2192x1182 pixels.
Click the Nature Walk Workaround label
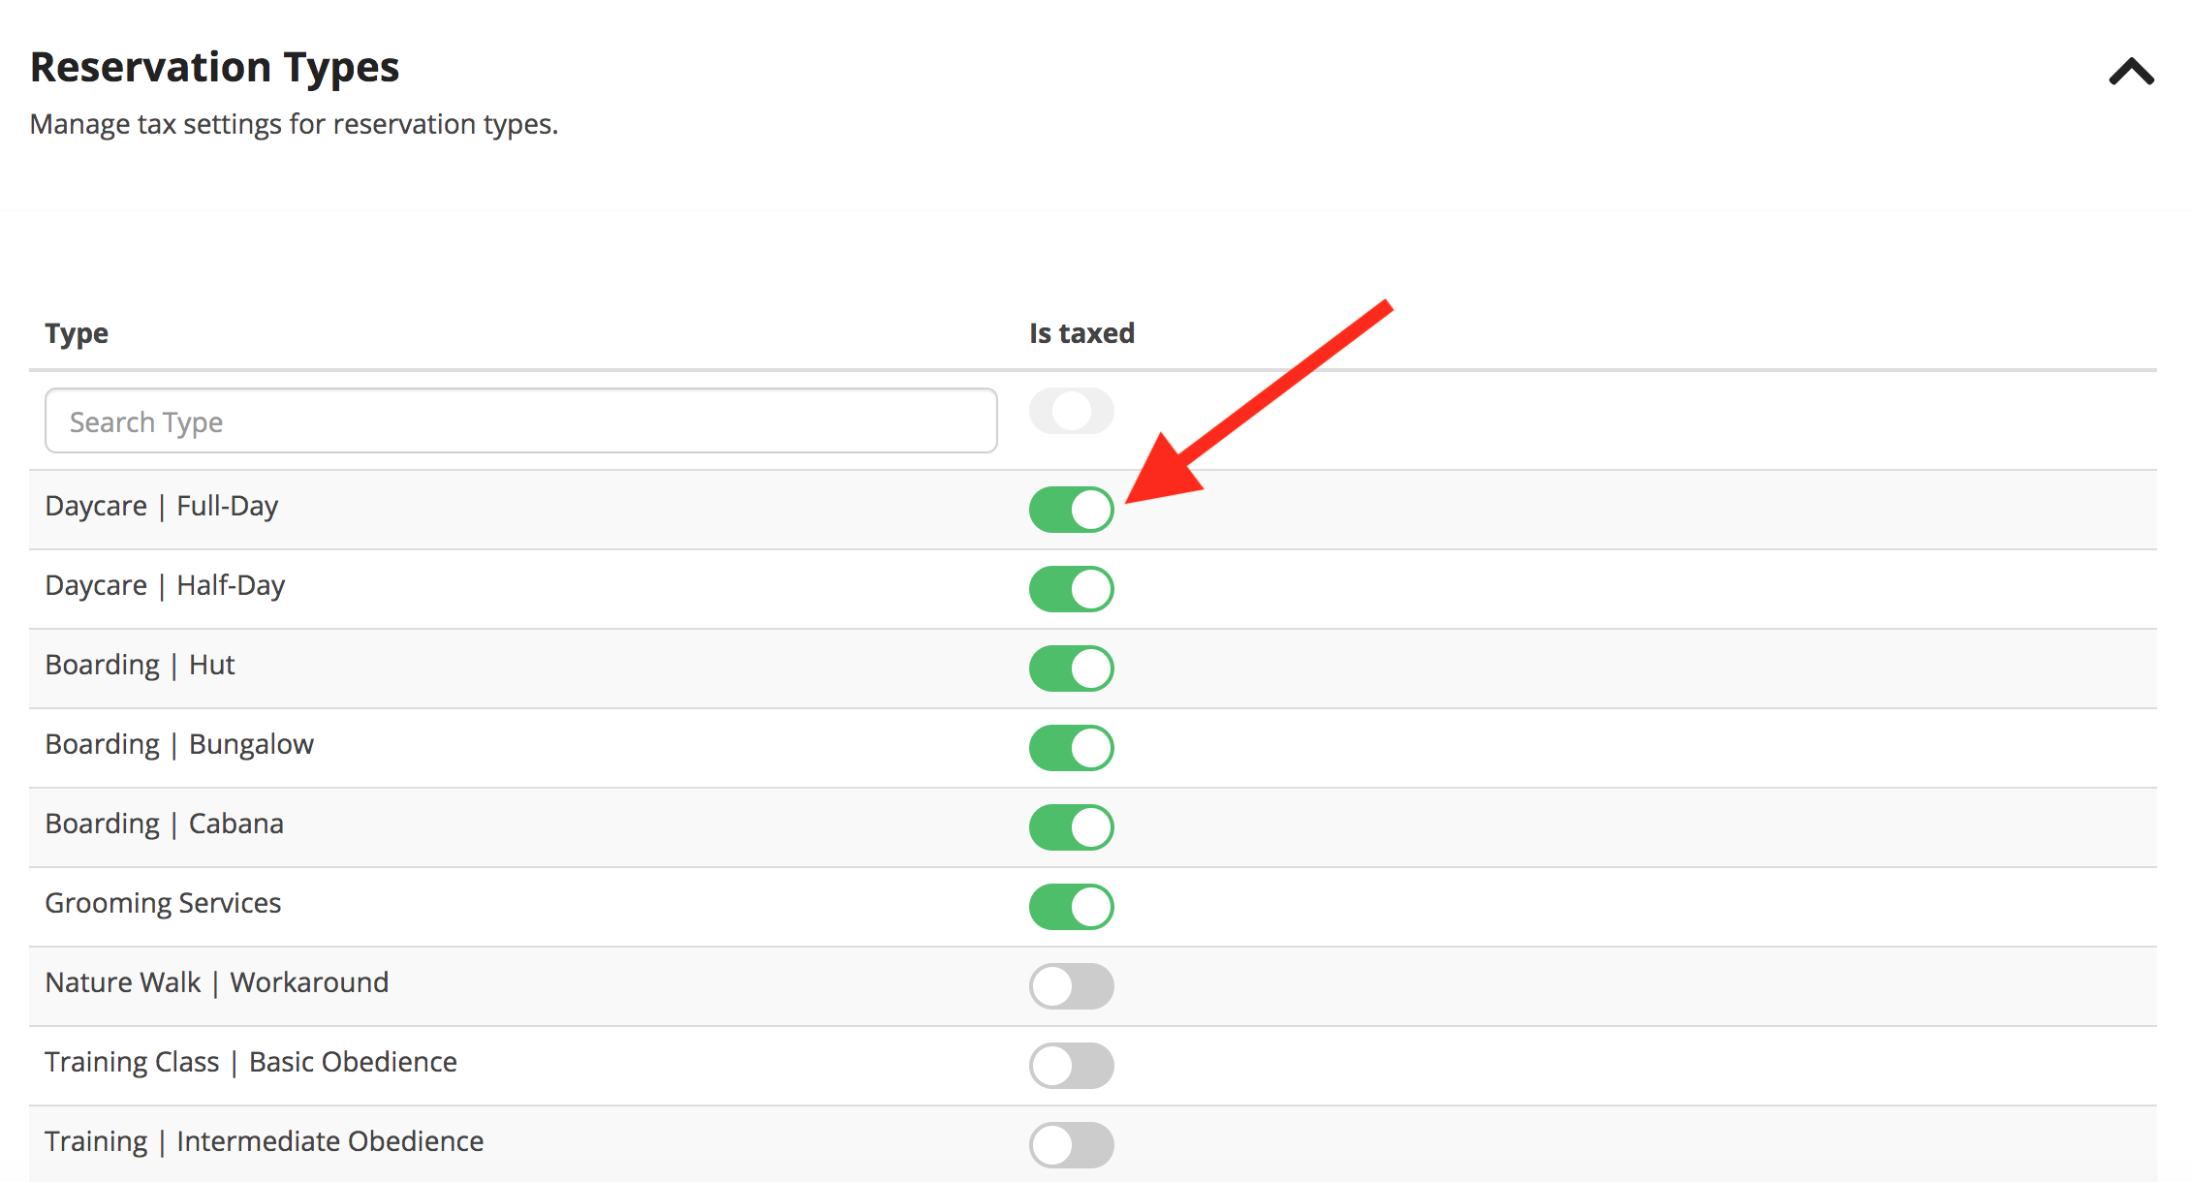(x=217, y=981)
